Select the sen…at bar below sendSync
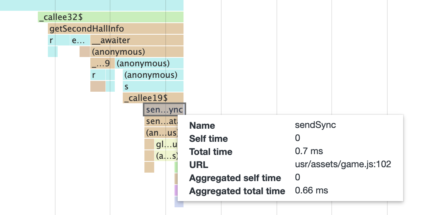Image resolution: width=424 pixels, height=215 pixels. (161, 121)
